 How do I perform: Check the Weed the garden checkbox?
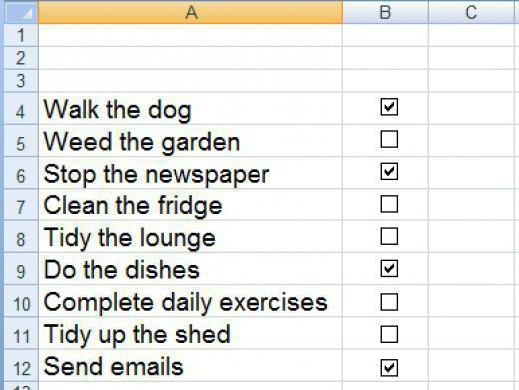click(389, 139)
